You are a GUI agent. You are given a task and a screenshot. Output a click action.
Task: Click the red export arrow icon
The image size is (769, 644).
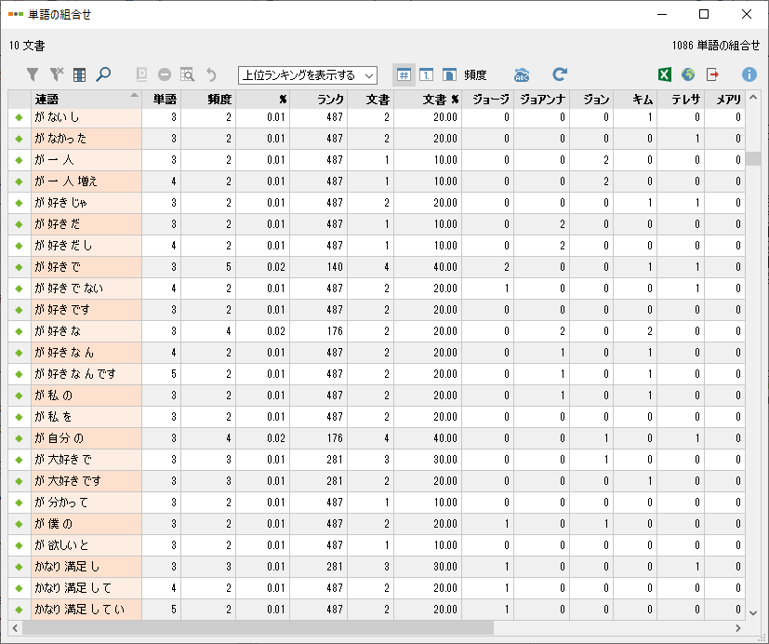713,74
